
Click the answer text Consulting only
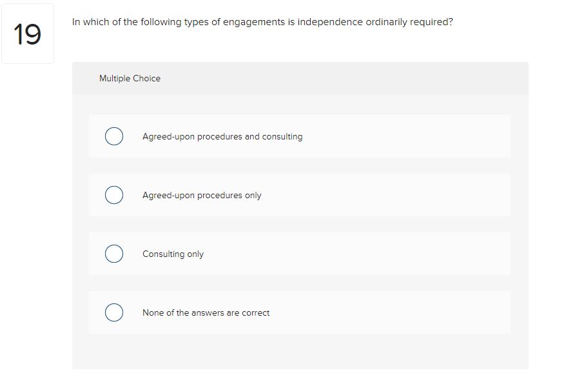pos(173,254)
